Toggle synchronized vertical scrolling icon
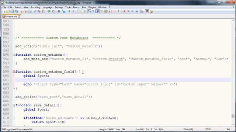 click(79, 11)
